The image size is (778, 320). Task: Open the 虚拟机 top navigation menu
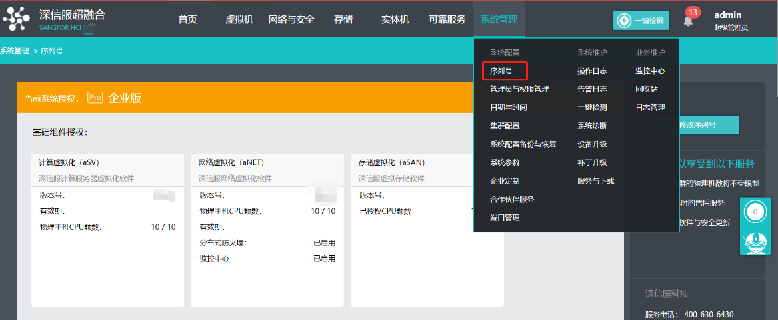(x=239, y=19)
